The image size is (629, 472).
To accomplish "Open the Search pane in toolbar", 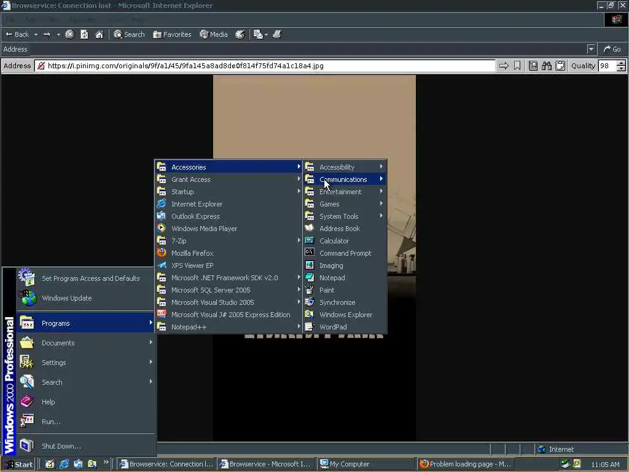I will (x=129, y=34).
